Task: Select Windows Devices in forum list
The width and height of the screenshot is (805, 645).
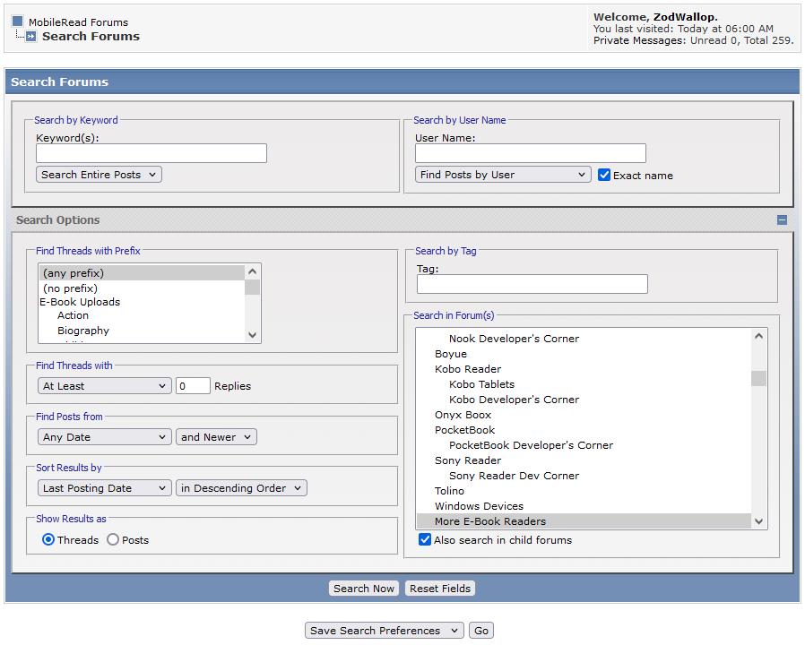Action: [584, 506]
